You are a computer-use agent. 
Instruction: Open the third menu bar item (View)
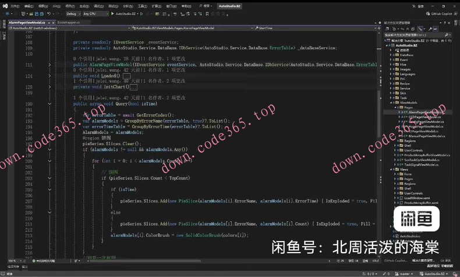tap(43, 6)
